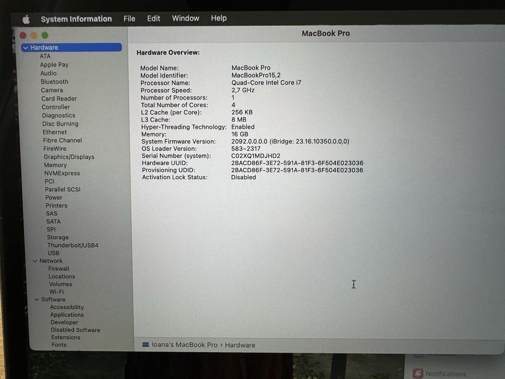Select Controller in the sidebar
The image size is (505, 379).
pyautogui.click(x=56, y=107)
